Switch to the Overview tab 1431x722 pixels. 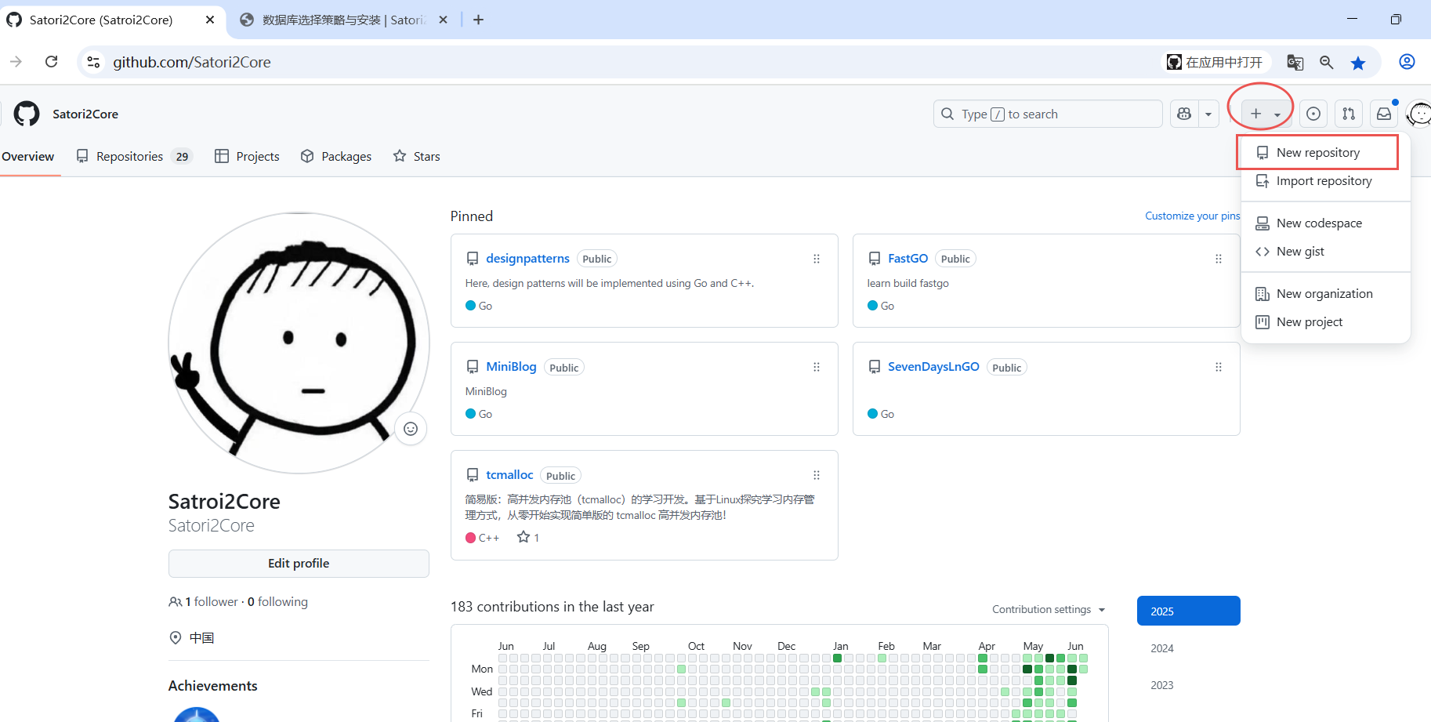coord(28,156)
